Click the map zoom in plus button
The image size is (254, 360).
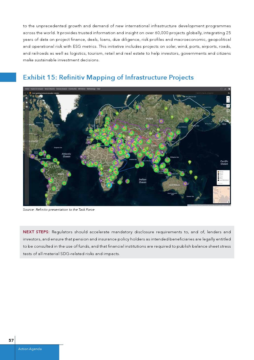click(x=228, y=98)
